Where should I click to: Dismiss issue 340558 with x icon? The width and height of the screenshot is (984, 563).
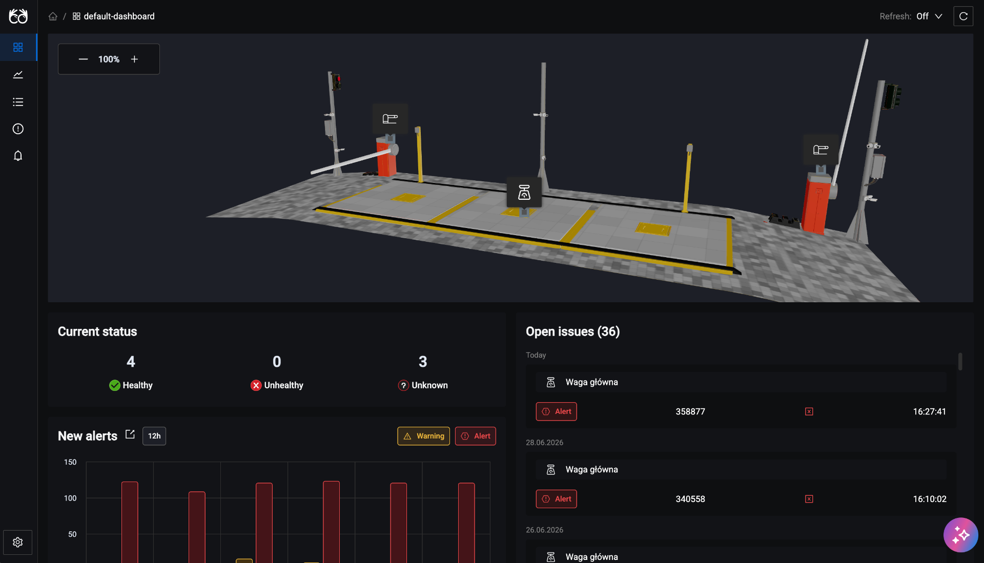pyautogui.click(x=809, y=499)
